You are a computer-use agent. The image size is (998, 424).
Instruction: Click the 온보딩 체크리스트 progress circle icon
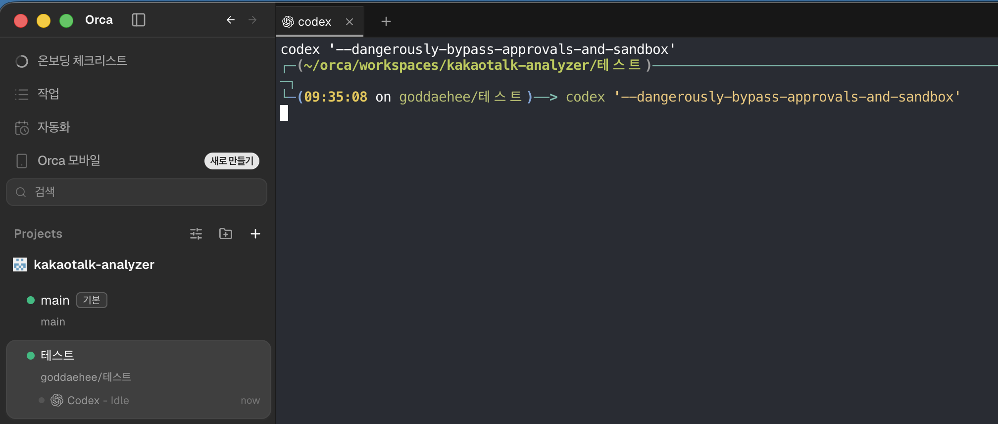[22, 61]
